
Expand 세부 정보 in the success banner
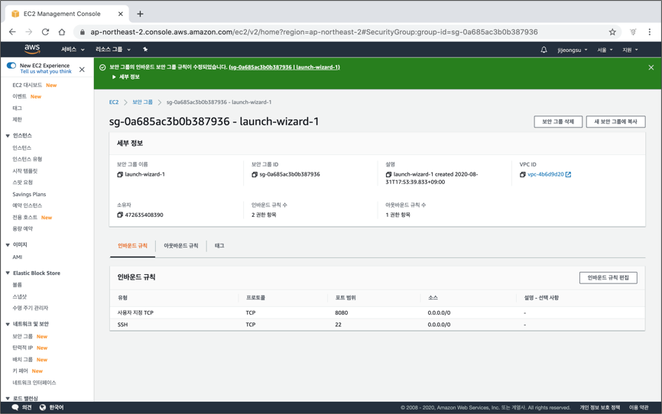point(126,77)
